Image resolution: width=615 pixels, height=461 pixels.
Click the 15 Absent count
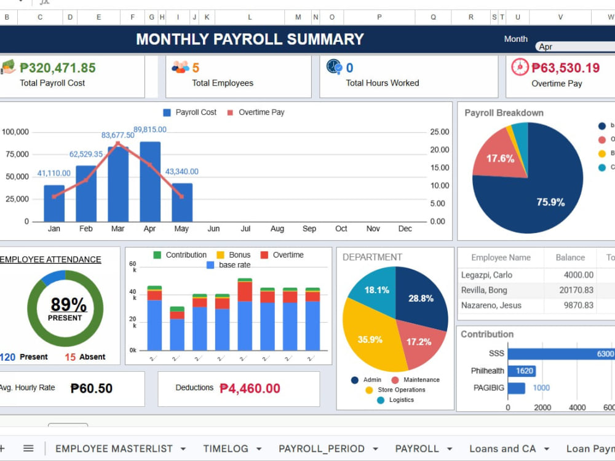coord(70,357)
